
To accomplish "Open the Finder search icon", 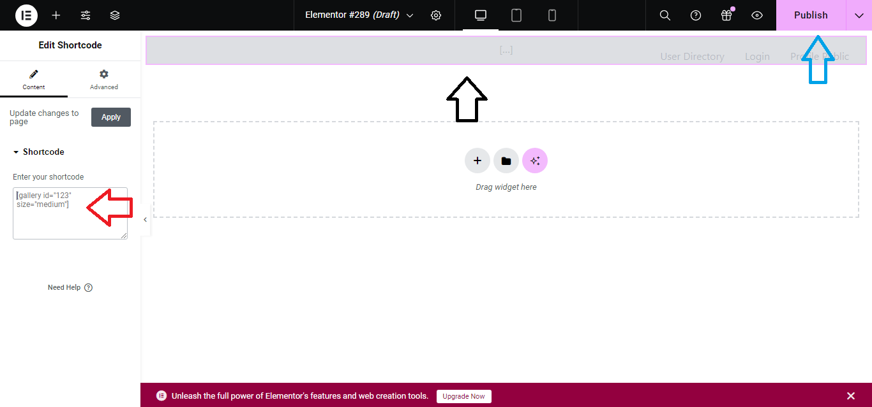I will coord(665,15).
